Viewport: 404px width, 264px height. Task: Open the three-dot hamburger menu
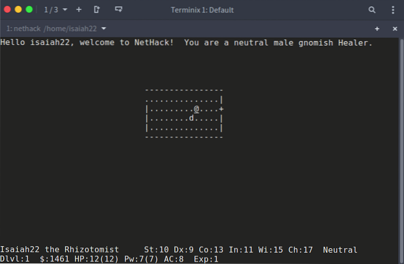(392, 10)
